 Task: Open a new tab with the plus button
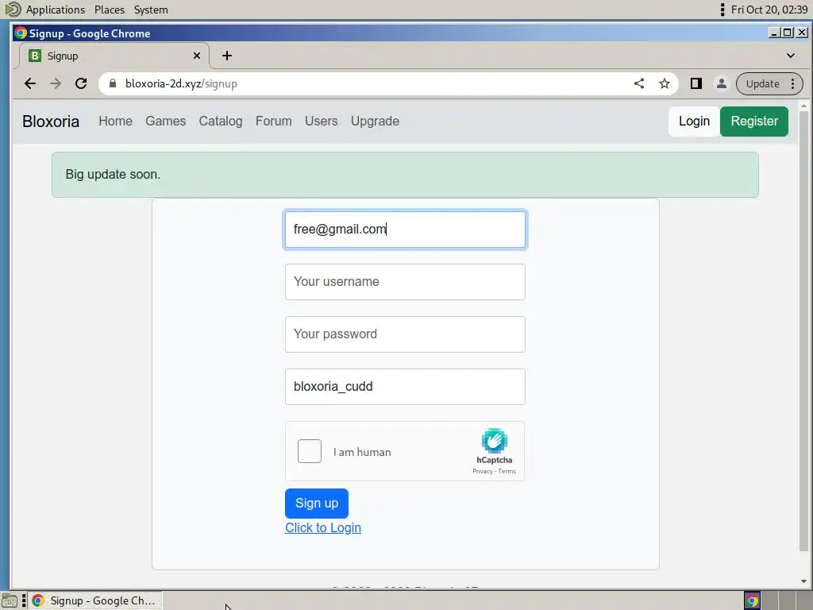coord(226,56)
